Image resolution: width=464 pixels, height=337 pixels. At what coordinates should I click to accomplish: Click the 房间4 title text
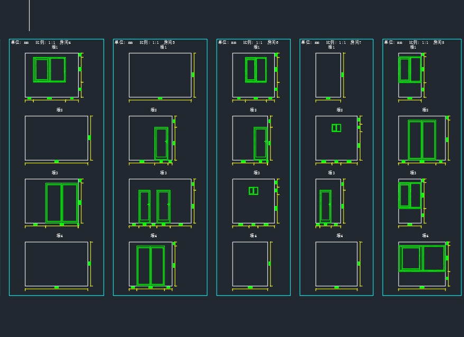click(x=65, y=42)
